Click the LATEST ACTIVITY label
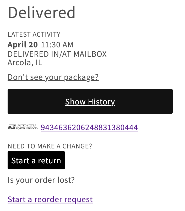 [34, 34]
